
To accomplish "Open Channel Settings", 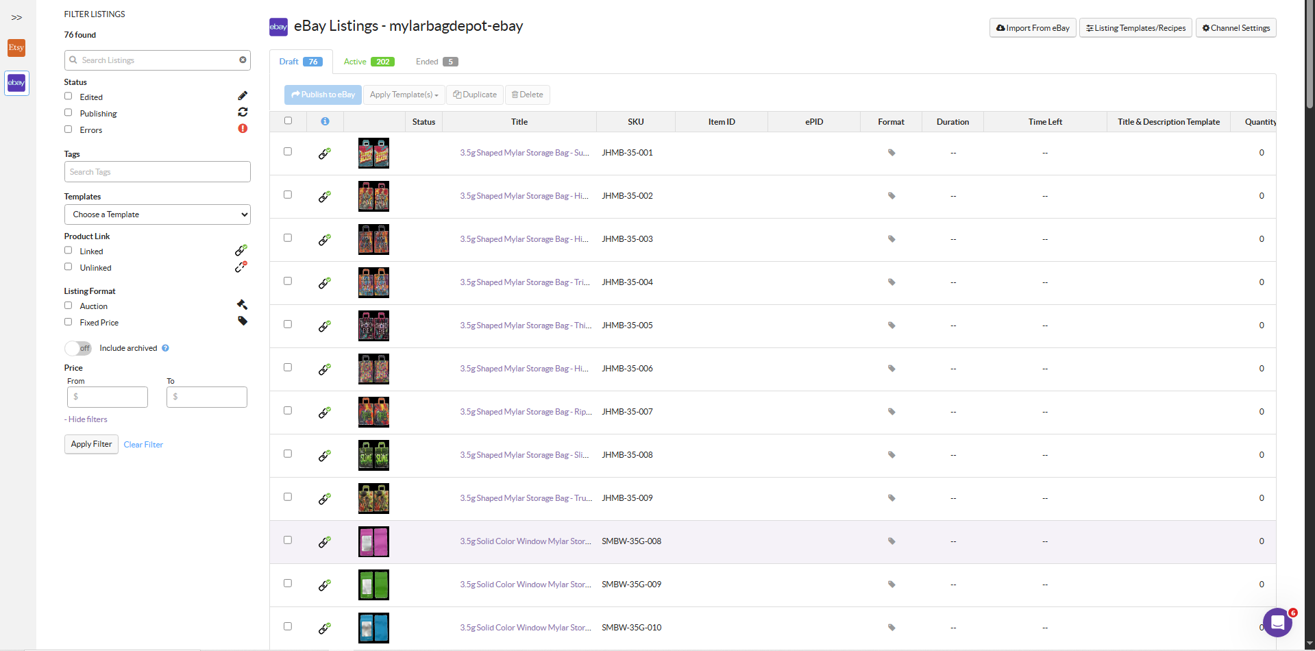I will 1236,28.
